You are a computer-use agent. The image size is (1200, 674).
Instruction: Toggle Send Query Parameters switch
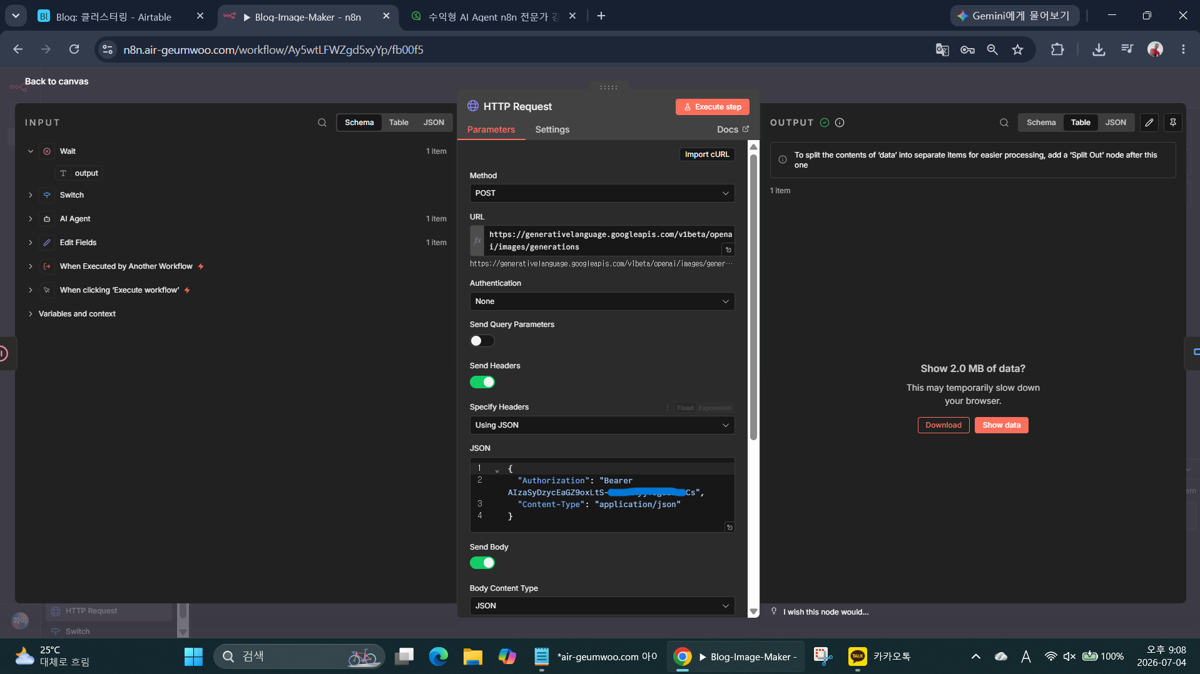pos(482,341)
